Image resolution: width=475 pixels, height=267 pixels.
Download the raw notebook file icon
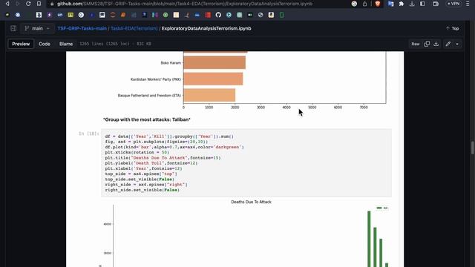click(x=436, y=44)
